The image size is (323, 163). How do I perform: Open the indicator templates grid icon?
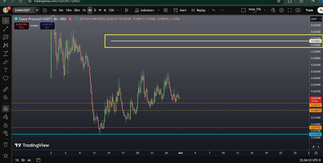click(x=166, y=10)
